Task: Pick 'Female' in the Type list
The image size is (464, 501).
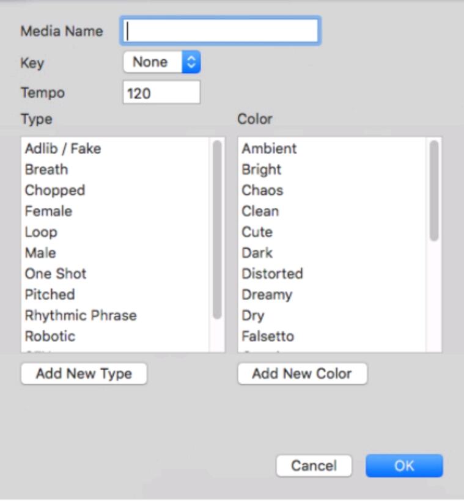Action: (48, 211)
